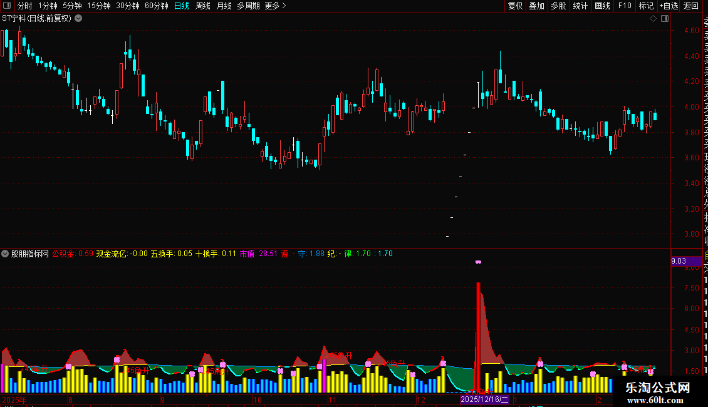Click the 现金流亿: -0.00 value
This screenshot has width=708, height=407.
[122, 254]
